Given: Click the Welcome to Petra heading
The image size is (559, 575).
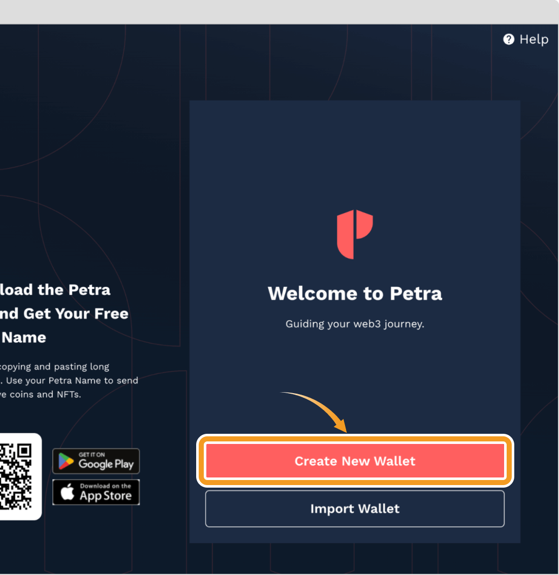Looking at the screenshot, I should click(355, 294).
